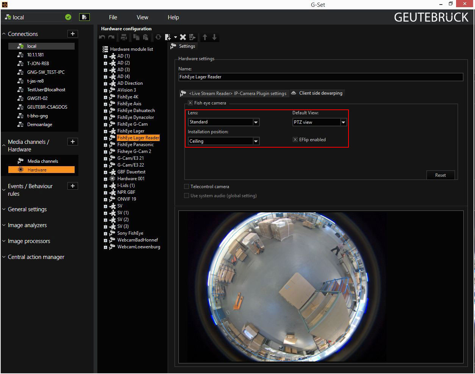The width and height of the screenshot is (475, 374).
Task: Click the Reset button
Action: 440,175
